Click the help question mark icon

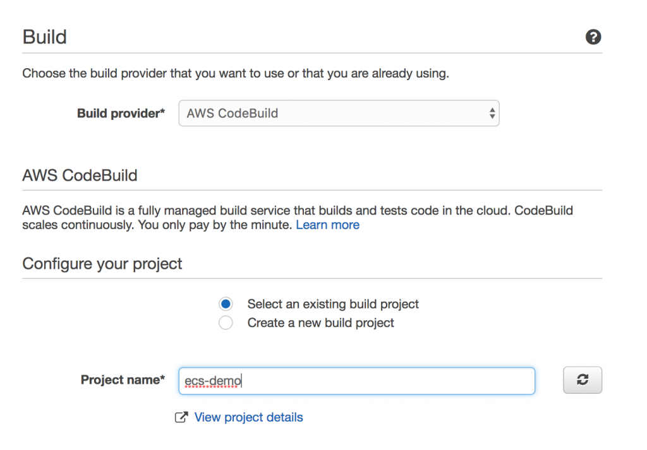click(593, 37)
